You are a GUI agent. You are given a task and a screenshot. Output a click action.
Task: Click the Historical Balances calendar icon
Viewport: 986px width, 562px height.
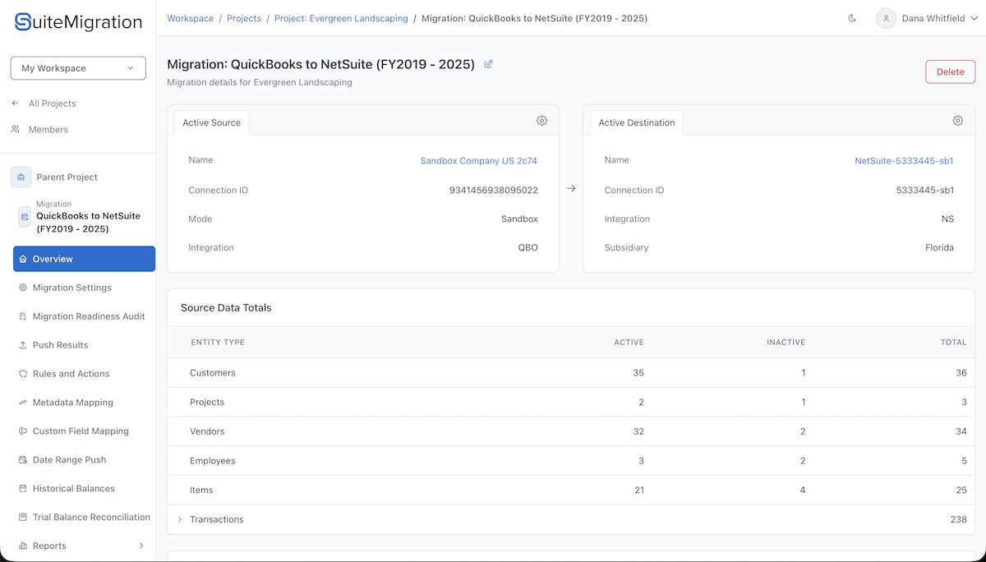click(23, 489)
